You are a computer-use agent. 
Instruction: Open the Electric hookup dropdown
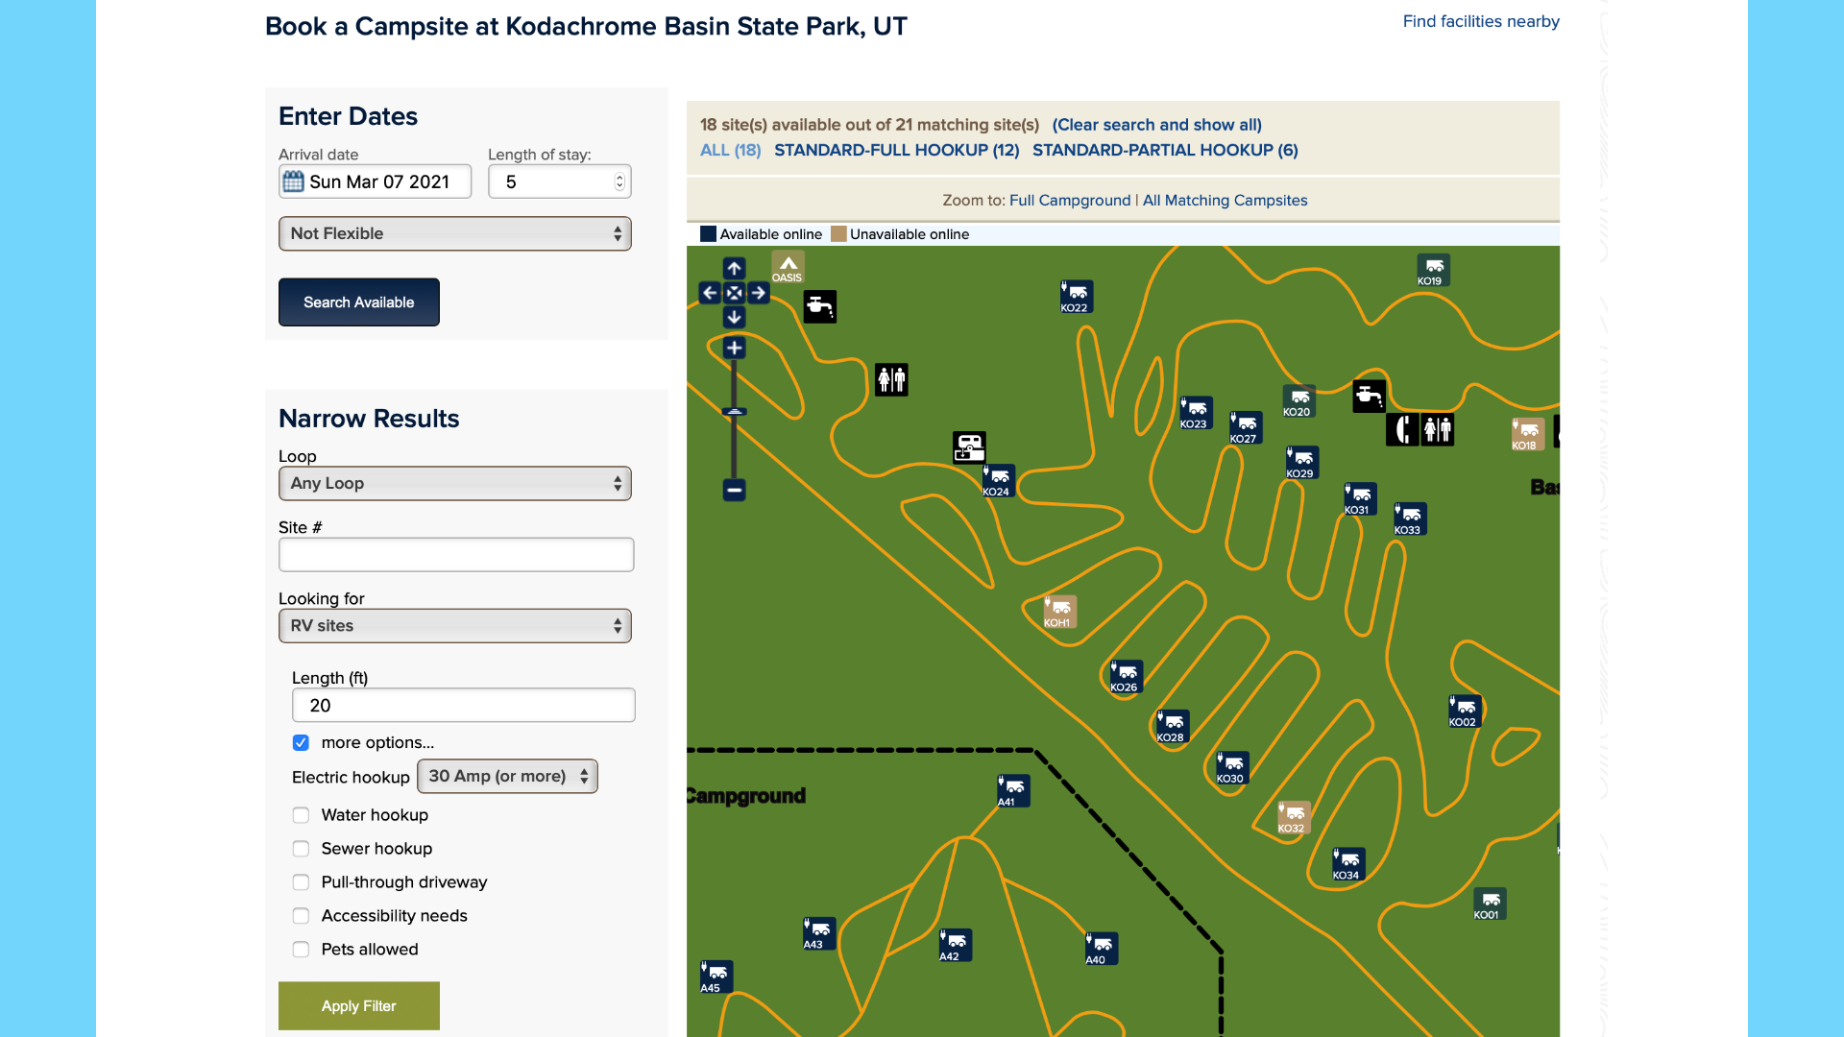click(505, 775)
